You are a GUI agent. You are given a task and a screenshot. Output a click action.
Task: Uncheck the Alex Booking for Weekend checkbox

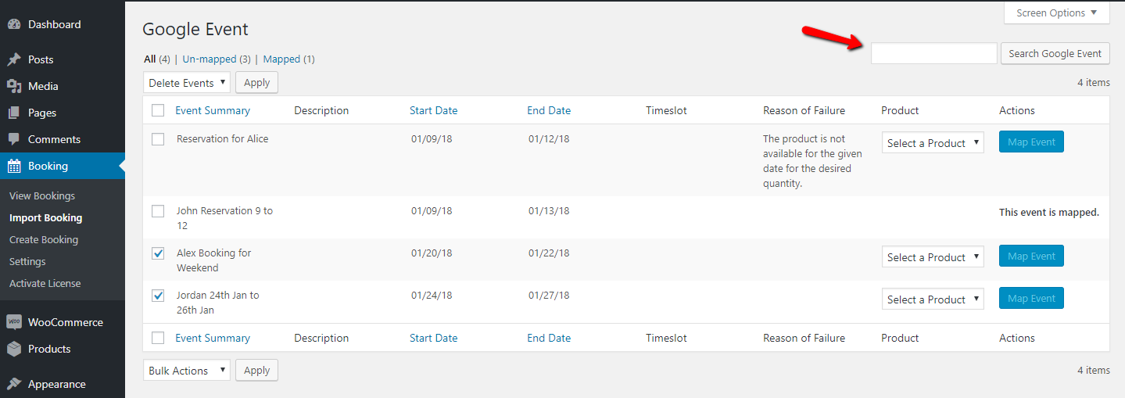158,253
